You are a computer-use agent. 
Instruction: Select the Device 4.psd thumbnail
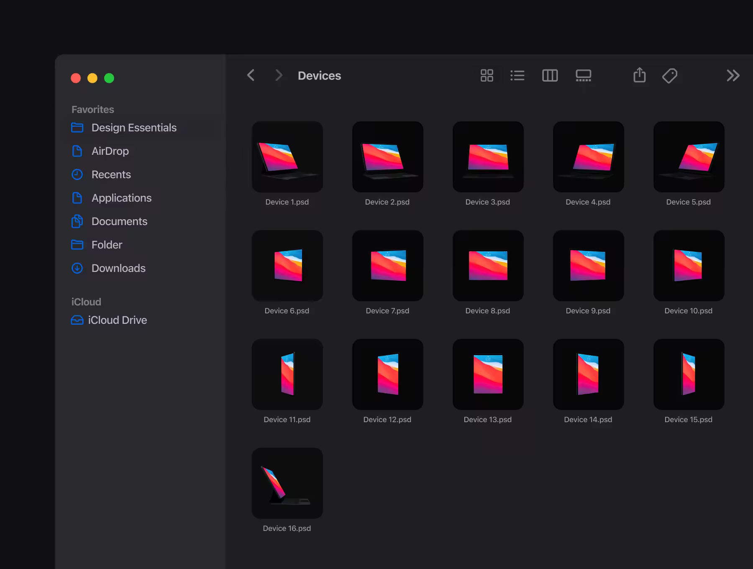(589, 157)
